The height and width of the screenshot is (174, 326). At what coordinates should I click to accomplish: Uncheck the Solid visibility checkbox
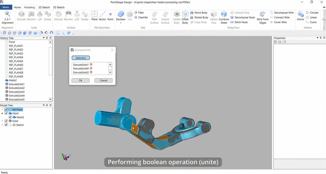[x=6, y=121]
